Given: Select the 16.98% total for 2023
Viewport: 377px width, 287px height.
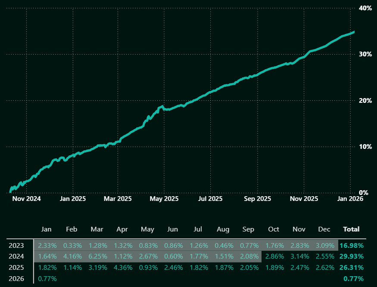Looking at the screenshot, I should coord(351,246).
